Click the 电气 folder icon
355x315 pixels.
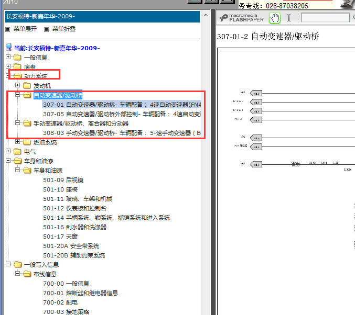click(x=17, y=151)
